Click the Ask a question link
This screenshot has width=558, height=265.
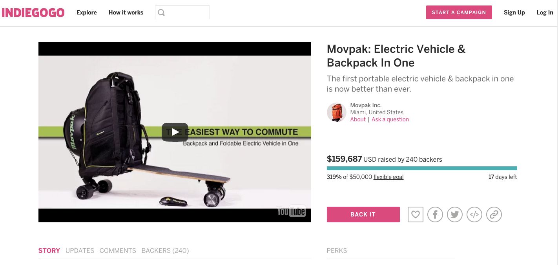pyautogui.click(x=390, y=119)
